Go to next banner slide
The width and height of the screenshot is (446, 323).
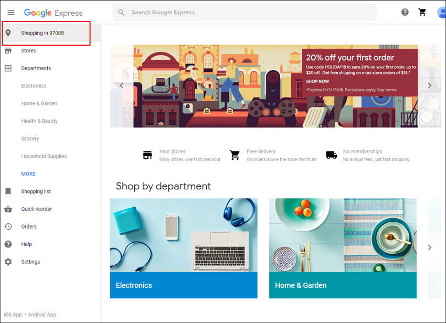click(430, 85)
